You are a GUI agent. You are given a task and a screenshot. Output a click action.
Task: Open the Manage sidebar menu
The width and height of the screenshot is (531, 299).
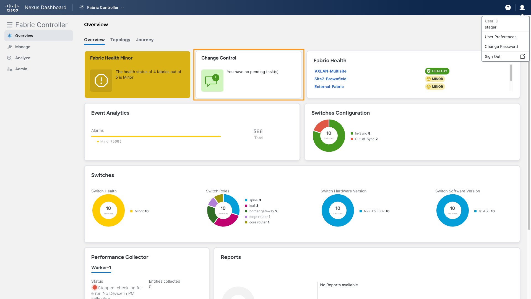[x=39, y=47]
